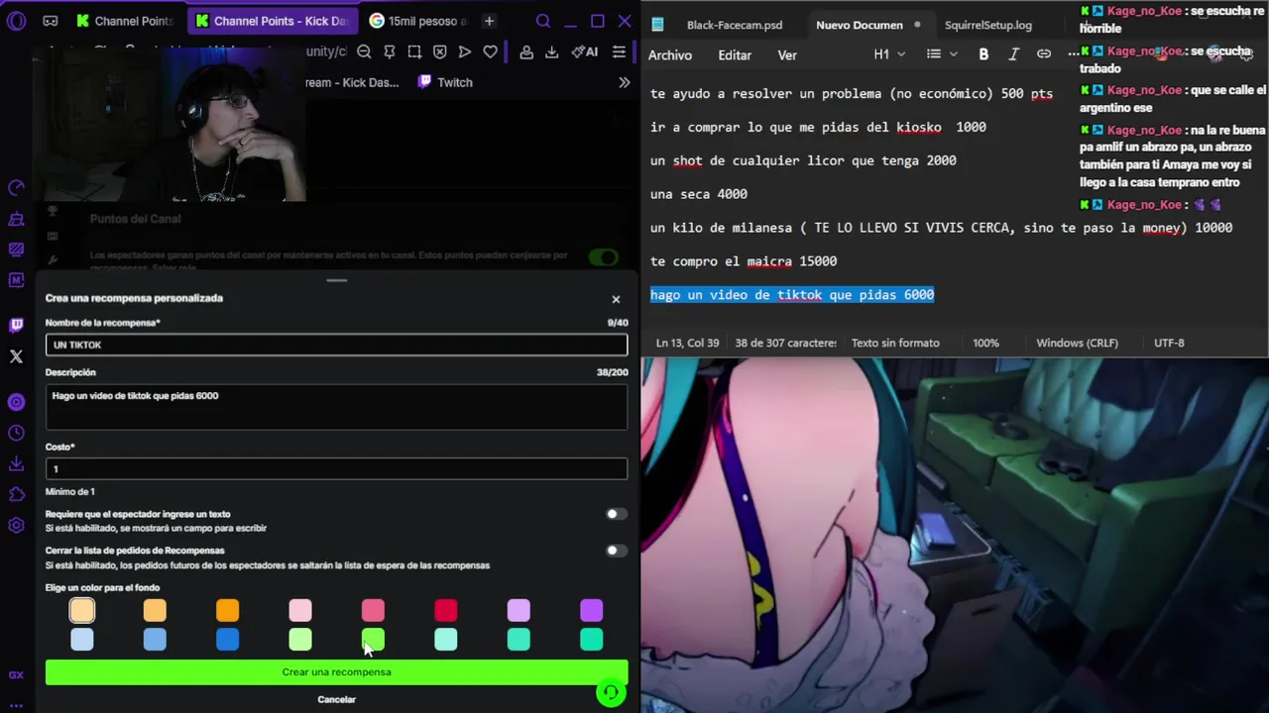Screen dimensions: 1269x713
Task: Open GX Corner gamepad icon
Action: (51, 21)
